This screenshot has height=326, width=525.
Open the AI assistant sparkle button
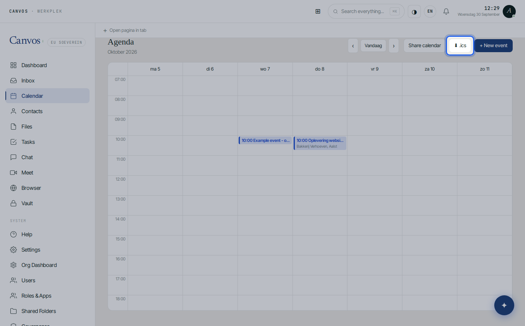[504, 305]
